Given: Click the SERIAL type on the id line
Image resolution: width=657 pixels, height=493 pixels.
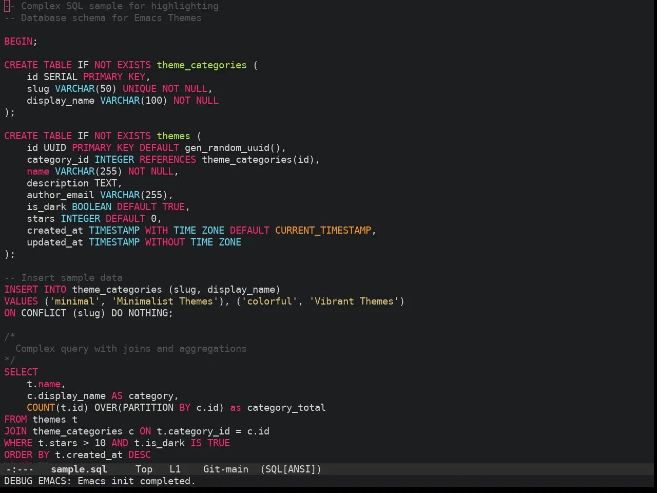Looking at the screenshot, I should (x=61, y=77).
